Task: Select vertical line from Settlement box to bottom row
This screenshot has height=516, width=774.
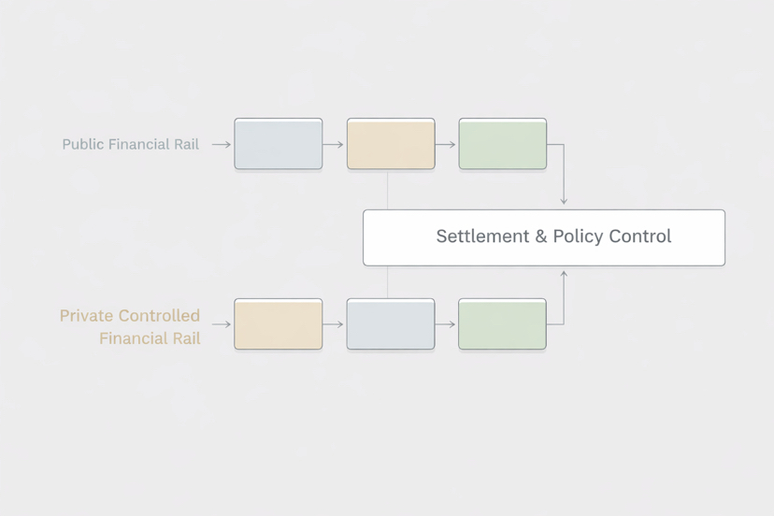Action: point(388,282)
